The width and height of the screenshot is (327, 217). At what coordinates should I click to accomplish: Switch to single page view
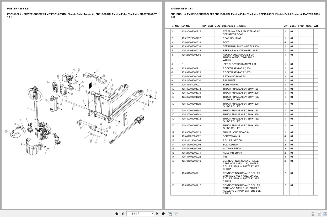click(x=313, y=214)
